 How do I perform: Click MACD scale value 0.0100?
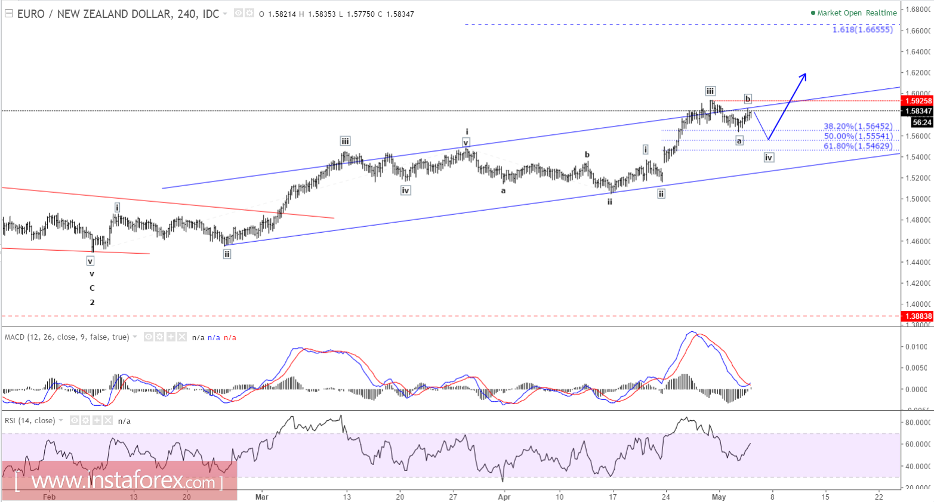pyautogui.click(x=917, y=346)
